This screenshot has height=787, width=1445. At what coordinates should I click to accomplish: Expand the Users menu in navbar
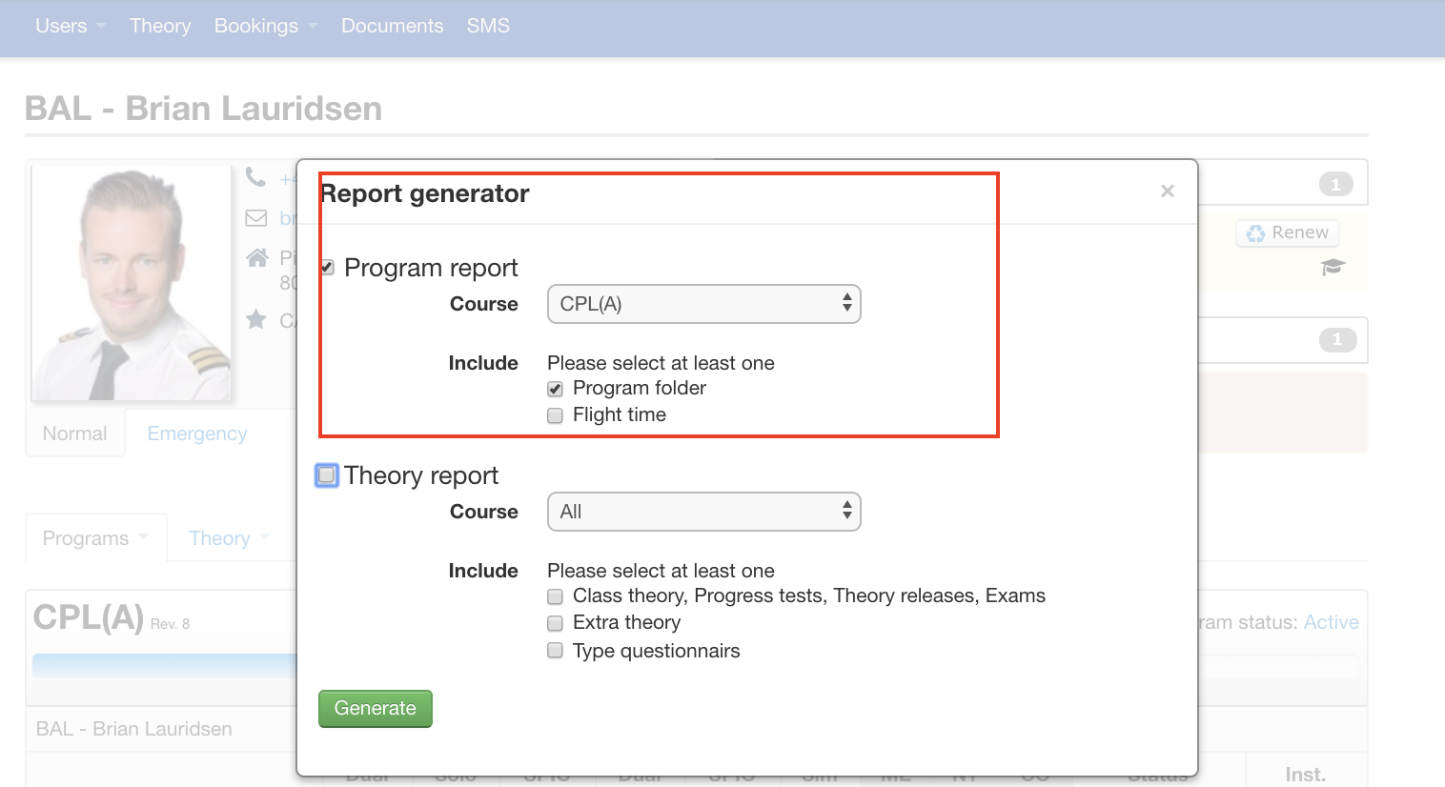[70, 26]
